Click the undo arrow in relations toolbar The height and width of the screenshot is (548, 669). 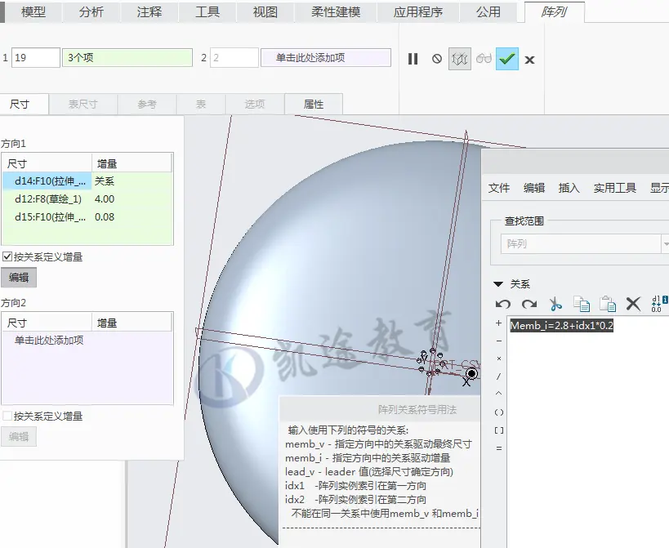(503, 304)
